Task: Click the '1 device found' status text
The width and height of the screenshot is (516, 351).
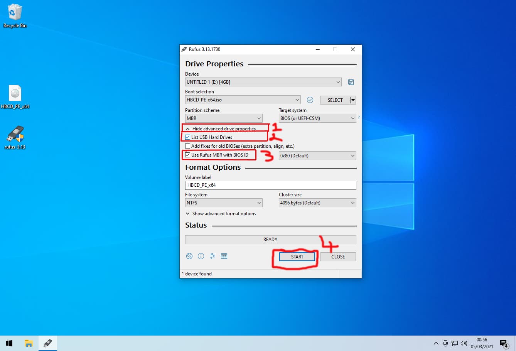Action: tap(197, 274)
